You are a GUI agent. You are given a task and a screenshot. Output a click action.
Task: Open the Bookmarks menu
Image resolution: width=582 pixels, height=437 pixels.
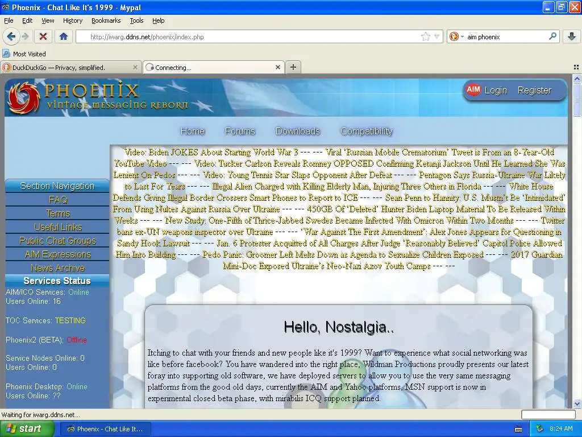(106, 20)
